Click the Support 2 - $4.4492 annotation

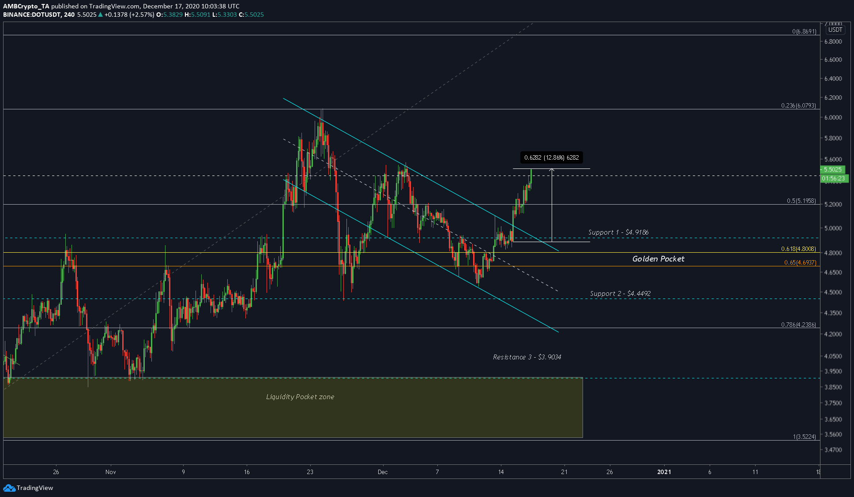tap(620, 293)
